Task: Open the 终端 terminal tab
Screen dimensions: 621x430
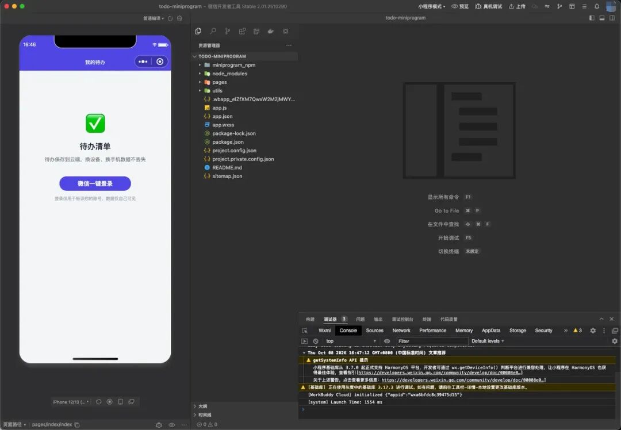Action: [427, 320]
